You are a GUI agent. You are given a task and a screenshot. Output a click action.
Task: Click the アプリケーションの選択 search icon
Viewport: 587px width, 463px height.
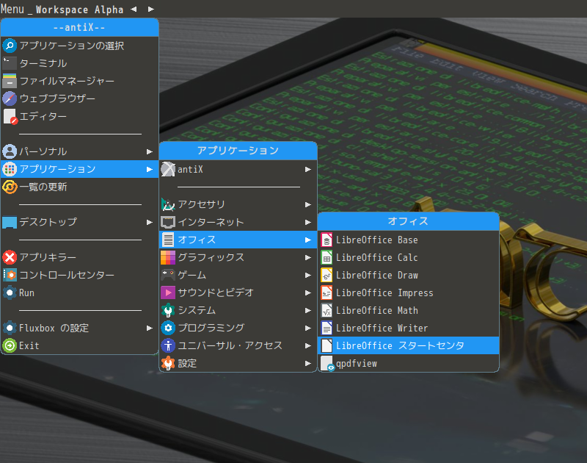click(10, 46)
